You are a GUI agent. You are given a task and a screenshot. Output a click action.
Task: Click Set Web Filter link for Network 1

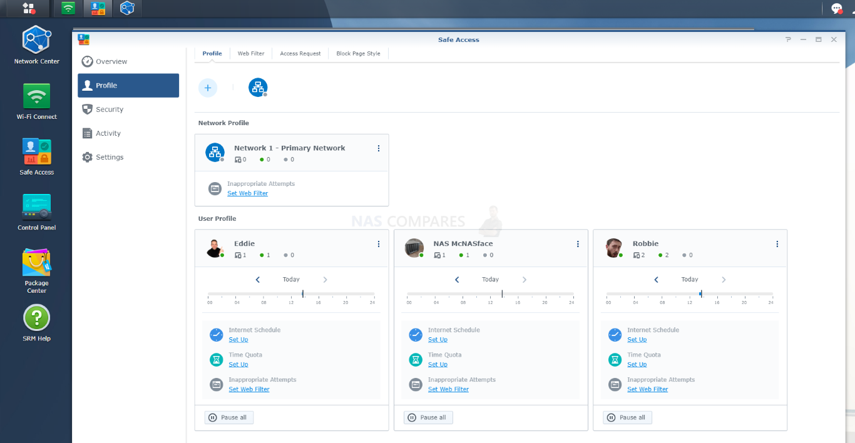click(248, 193)
